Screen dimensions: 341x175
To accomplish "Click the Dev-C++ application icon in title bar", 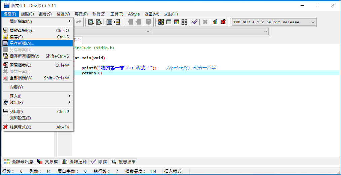I will (7, 5).
